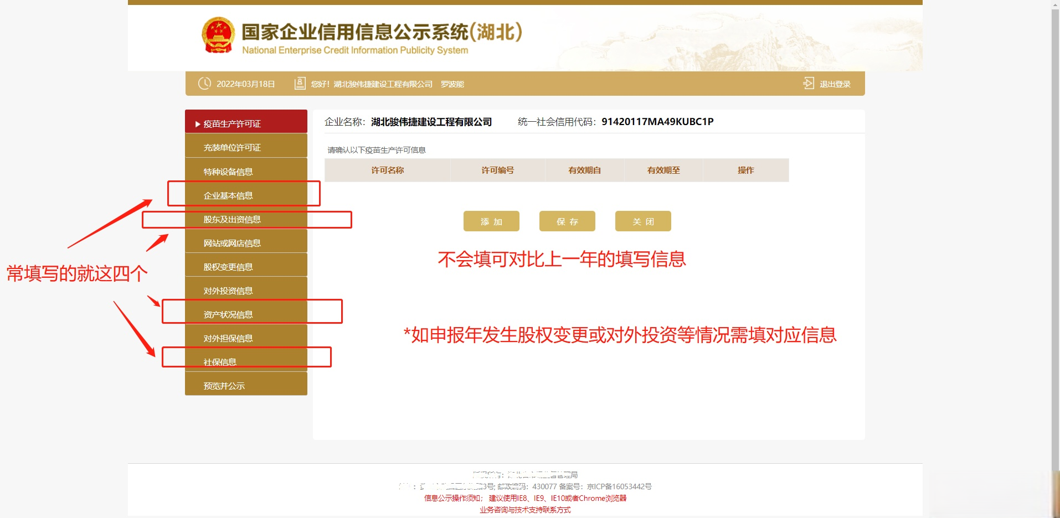Open the 充装单位许可证 menu item
This screenshot has width=1060, height=518.
click(246, 146)
